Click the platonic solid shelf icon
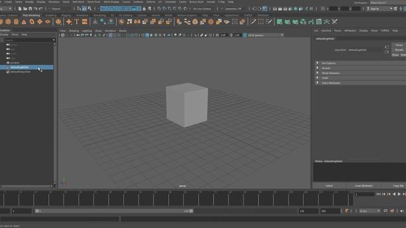The image size is (406, 228). (58, 22)
